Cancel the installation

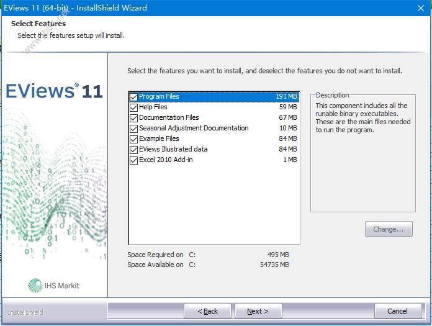(398, 311)
